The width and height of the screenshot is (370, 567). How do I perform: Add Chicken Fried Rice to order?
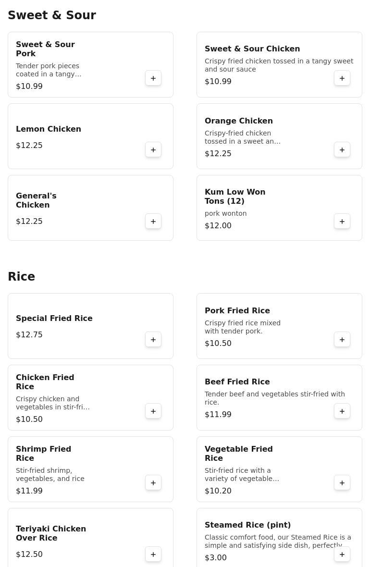tap(153, 411)
